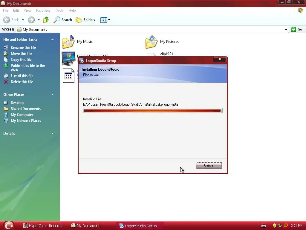The image size is (306, 230).
Task: Select the LogonStudio_public installer icon
Action: 68,58
